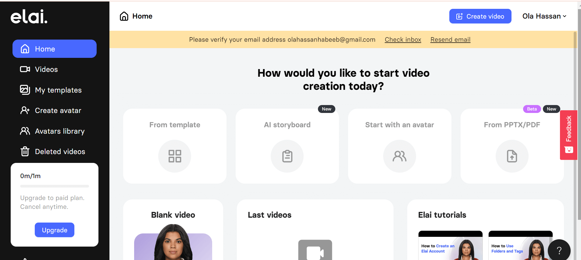Click the Blank video heading

point(173,215)
